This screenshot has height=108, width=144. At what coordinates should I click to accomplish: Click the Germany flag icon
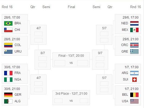click(x=8, y=95)
